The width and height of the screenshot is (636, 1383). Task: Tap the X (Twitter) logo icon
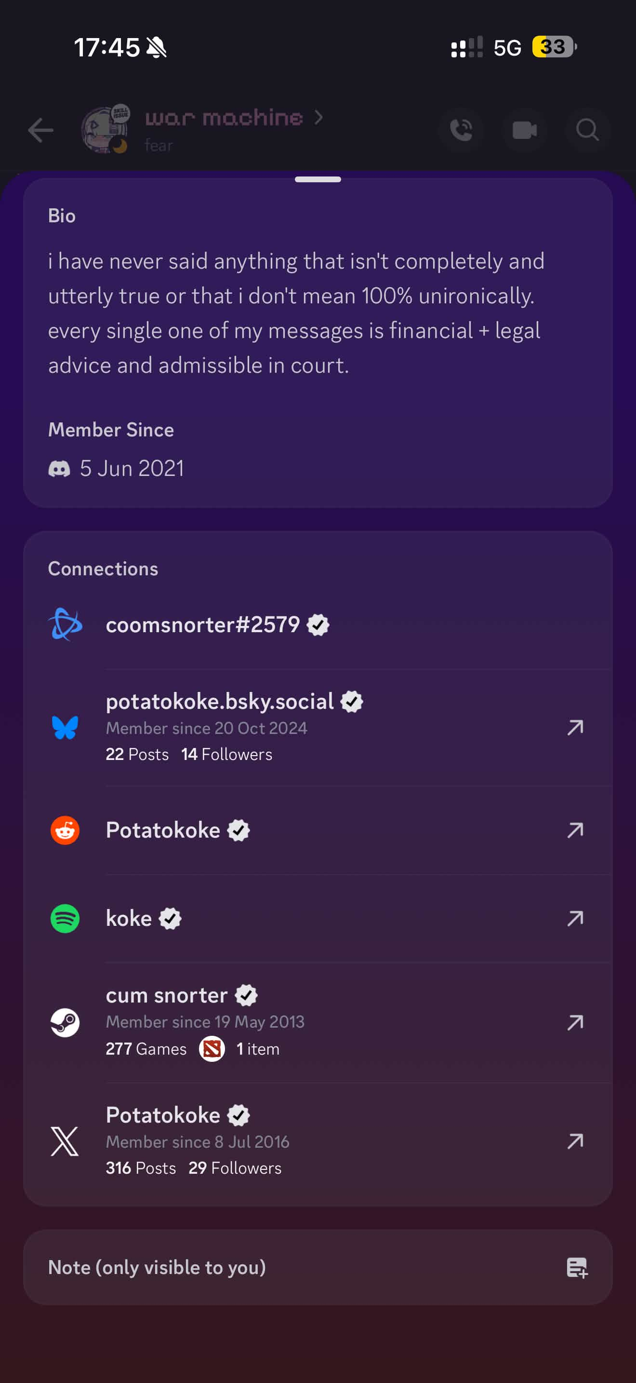pos(65,1141)
